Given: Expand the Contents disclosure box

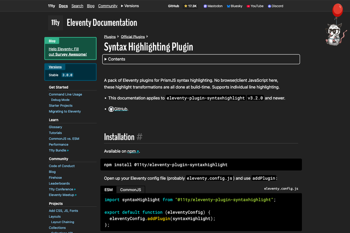Looking at the screenshot, I should pyautogui.click(x=201, y=59).
